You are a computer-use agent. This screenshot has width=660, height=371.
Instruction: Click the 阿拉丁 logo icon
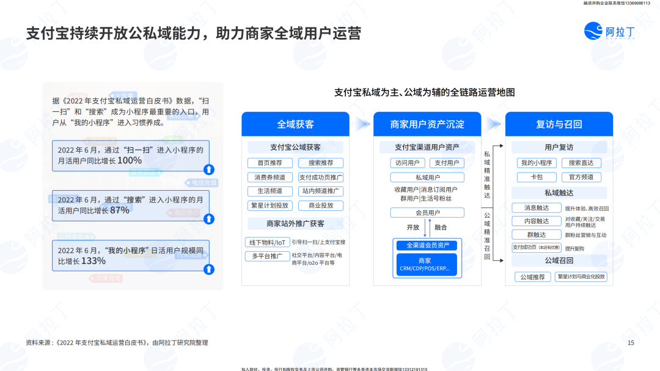[x=593, y=31]
